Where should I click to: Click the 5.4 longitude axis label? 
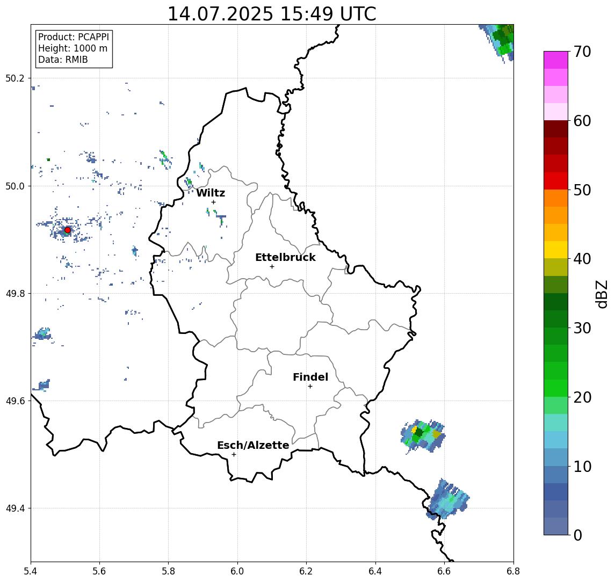[x=31, y=571]
